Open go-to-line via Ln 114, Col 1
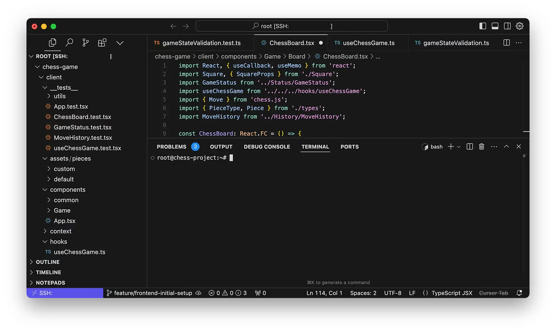 (x=324, y=293)
